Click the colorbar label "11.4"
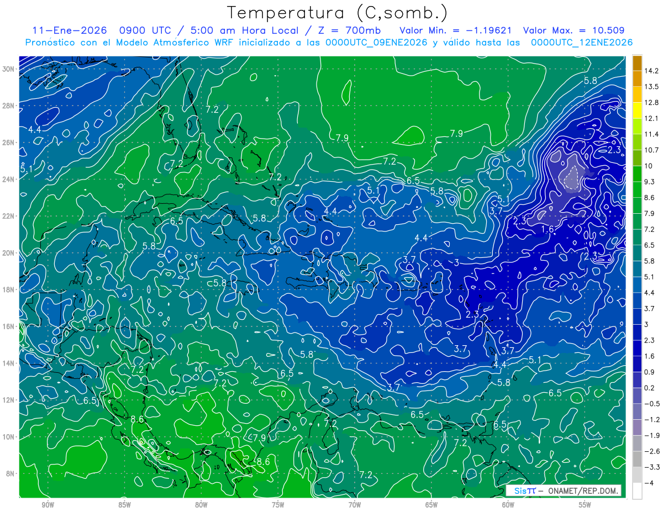Screen dimensions: 663x512 click(x=651, y=134)
